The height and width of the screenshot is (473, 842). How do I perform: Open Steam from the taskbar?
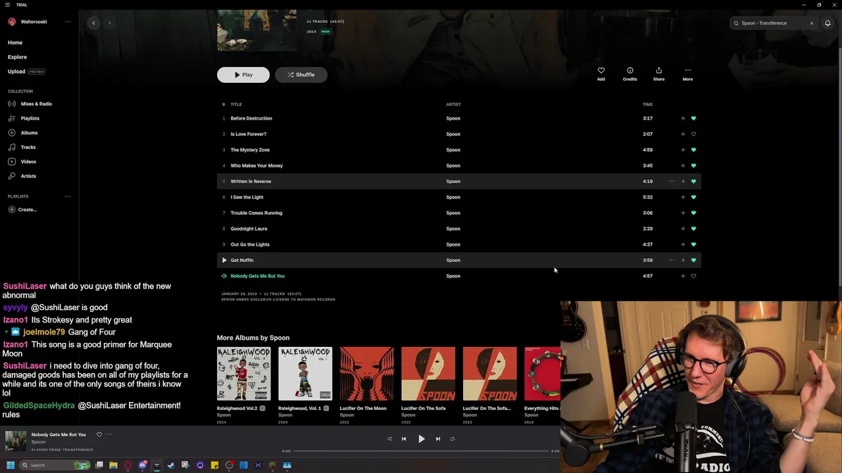(171, 465)
